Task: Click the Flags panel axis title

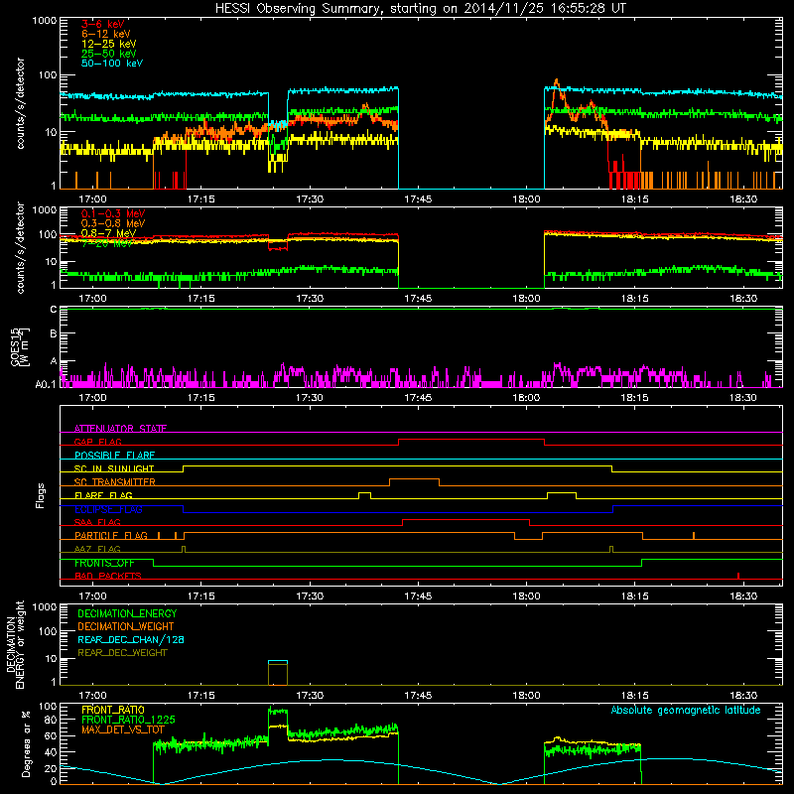Action: click(40, 495)
